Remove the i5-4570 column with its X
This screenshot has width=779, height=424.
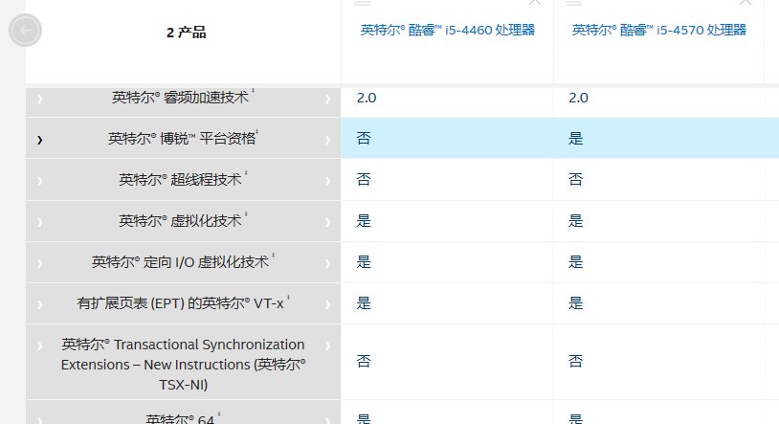click(x=746, y=2)
